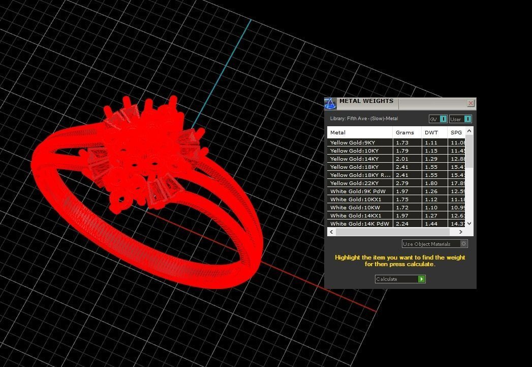532x367 pixels.
Task: Click the vertical scrollbar thumb in metals list
Action: point(469,151)
